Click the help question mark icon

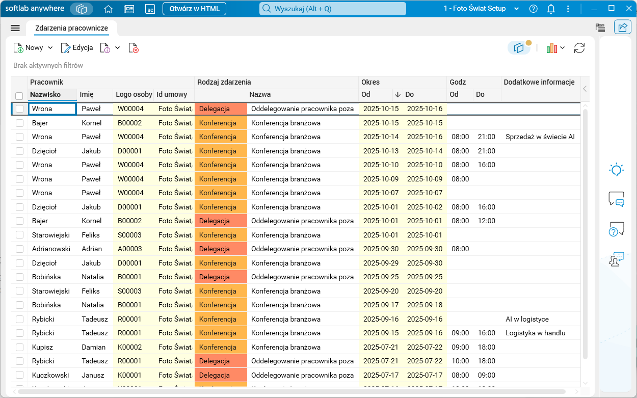[534, 9]
